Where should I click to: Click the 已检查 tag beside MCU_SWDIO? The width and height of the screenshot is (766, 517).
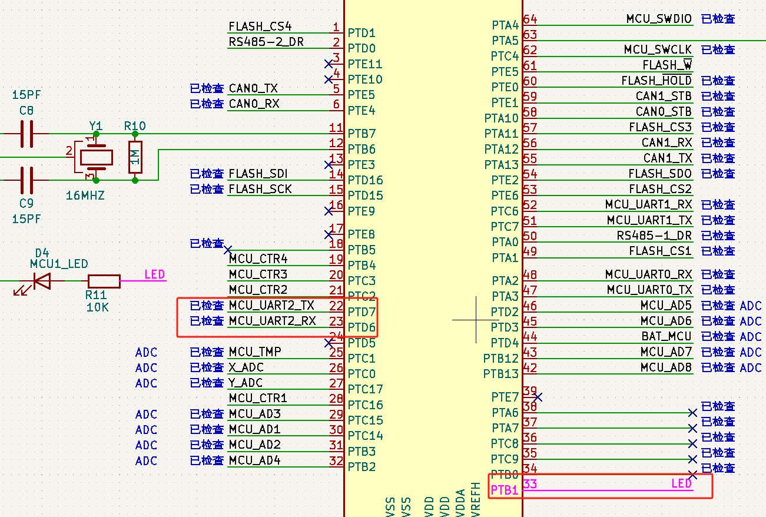point(718,19)
